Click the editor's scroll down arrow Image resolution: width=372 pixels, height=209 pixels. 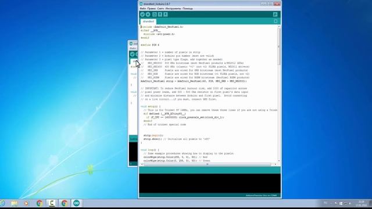279,161
